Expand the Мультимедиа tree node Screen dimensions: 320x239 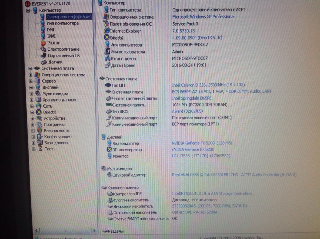tap(31, 94)
